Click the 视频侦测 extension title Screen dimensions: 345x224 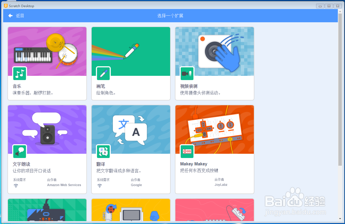tap(189, 86)
